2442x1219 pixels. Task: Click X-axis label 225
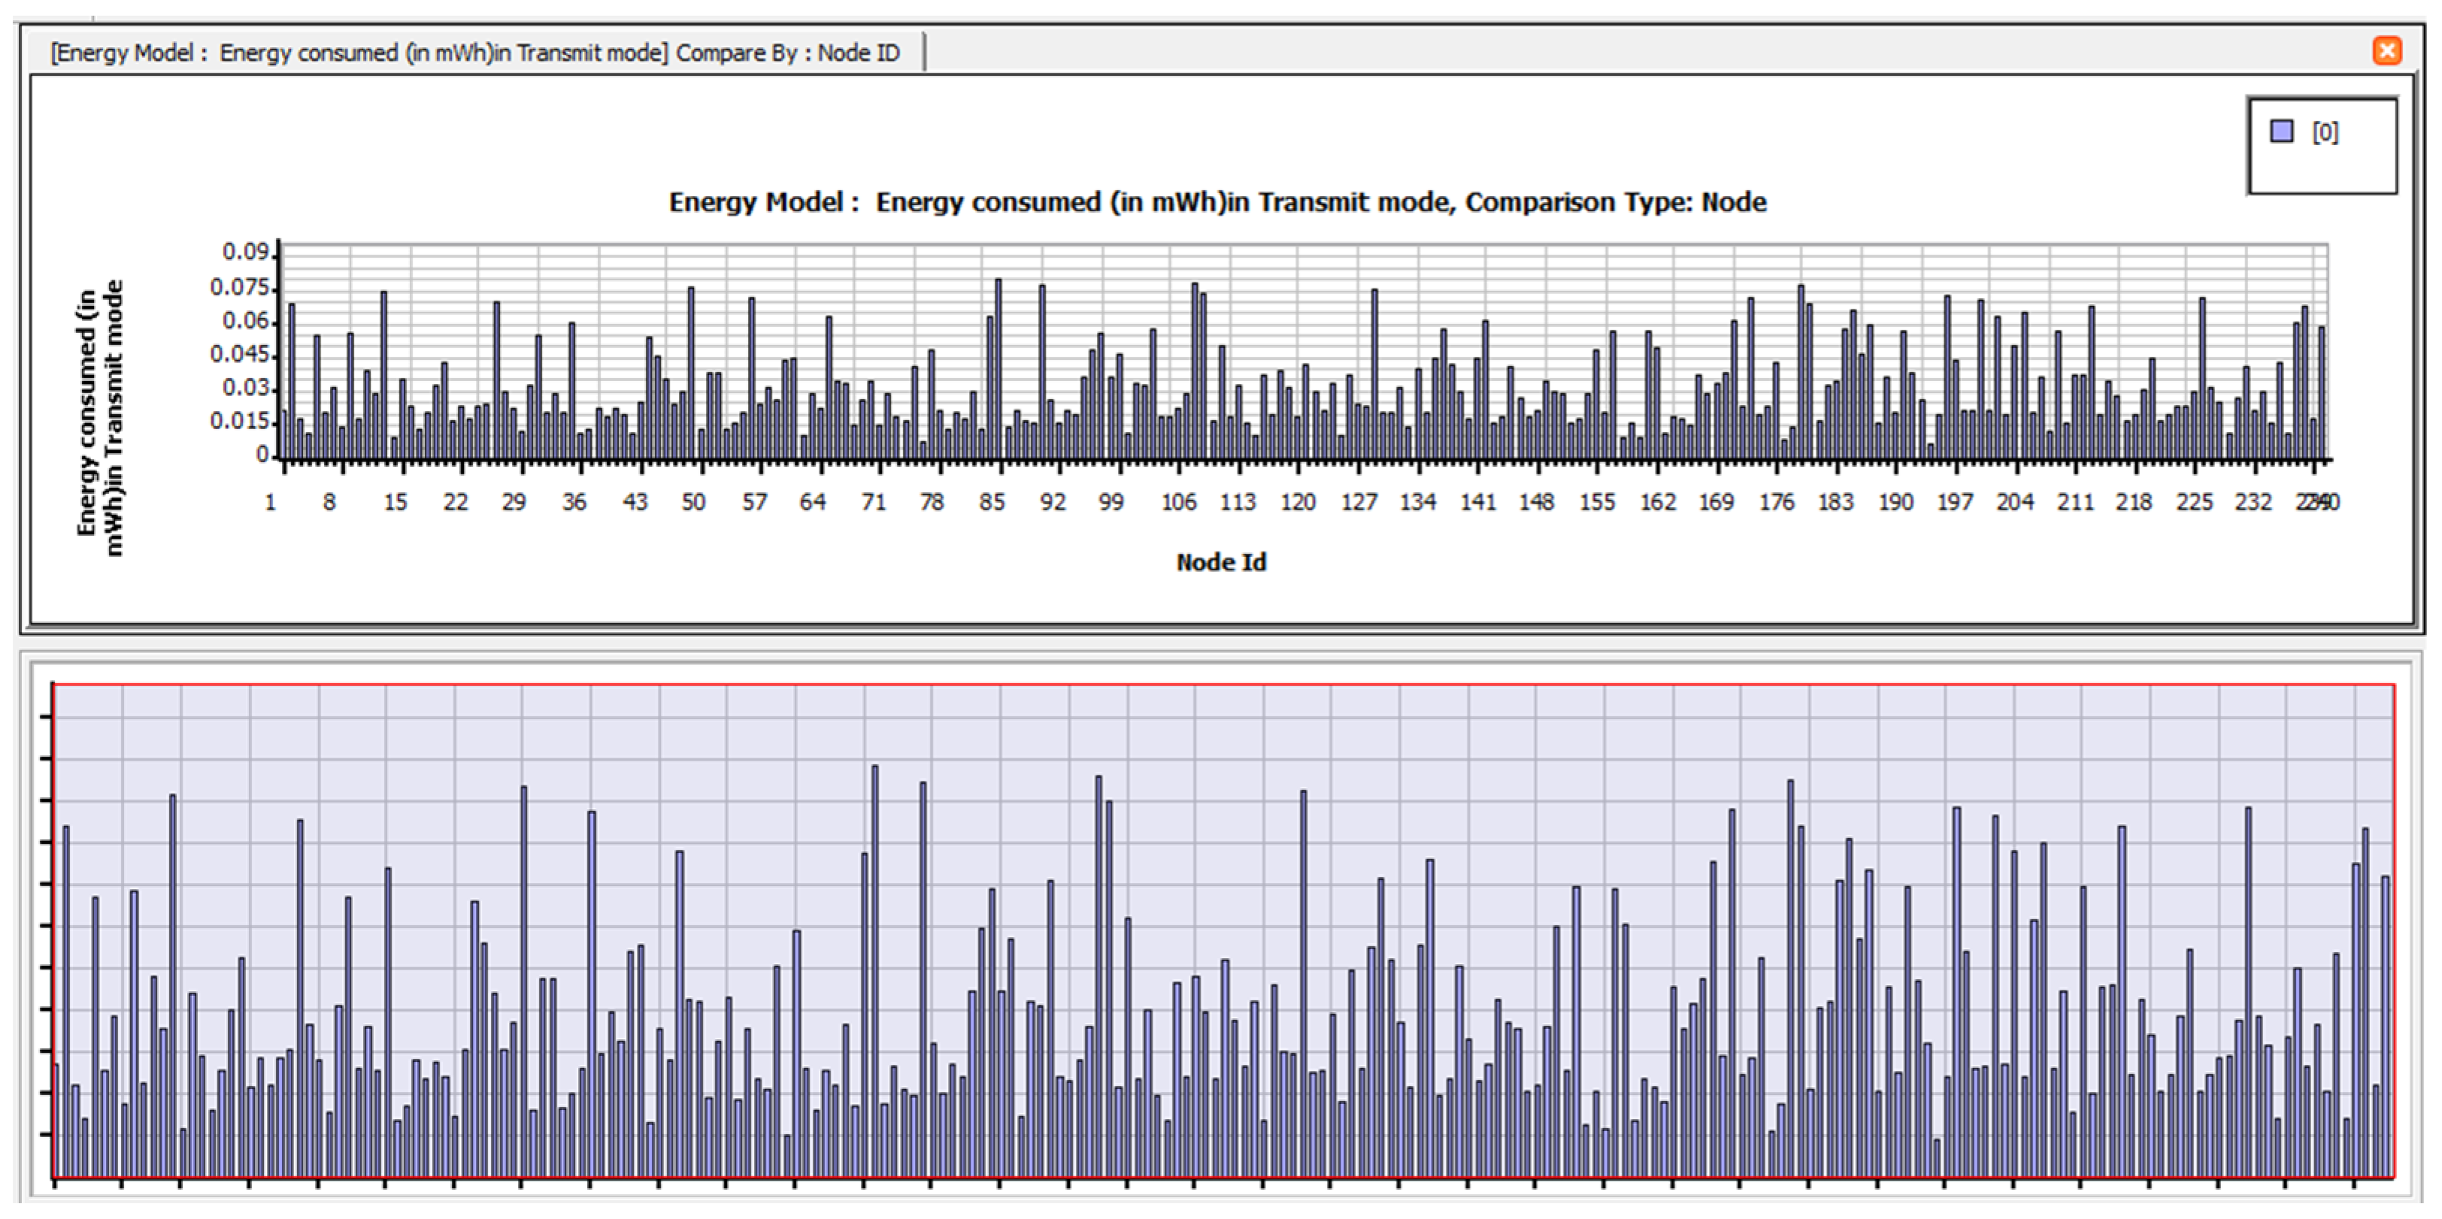tap(2194, 502)
